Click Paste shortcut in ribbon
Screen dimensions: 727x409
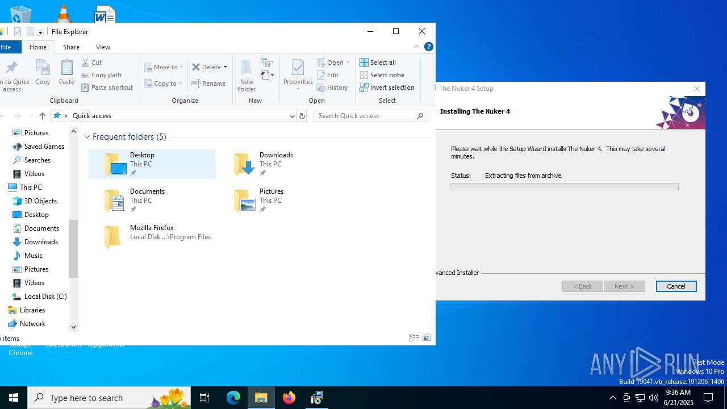[x=107, y=87]
